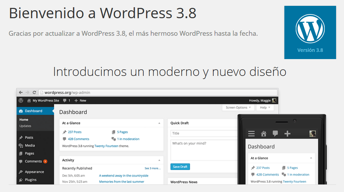
Task: Open the Updates submenu item
Action: pos(25,126)
